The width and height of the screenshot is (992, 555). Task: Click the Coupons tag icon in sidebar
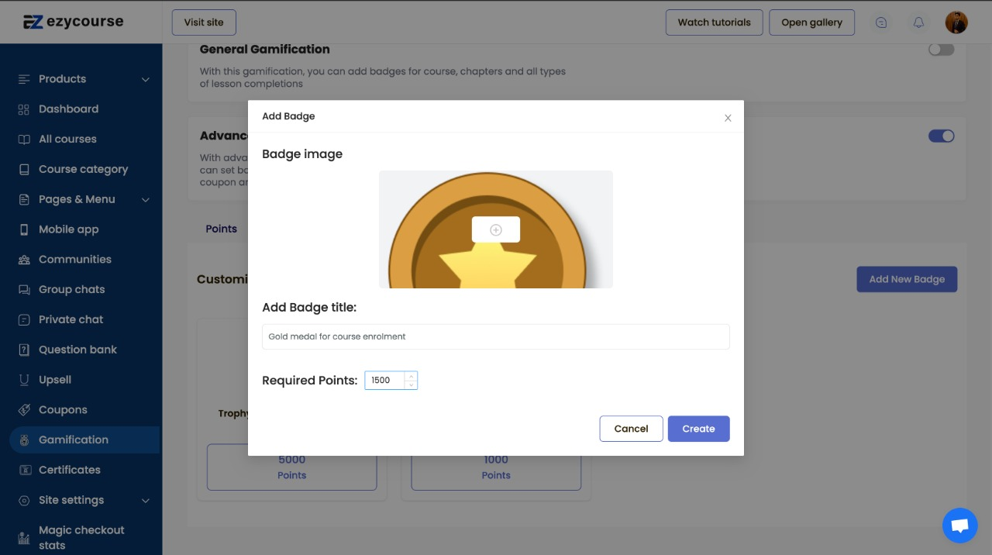coord(24,410)
